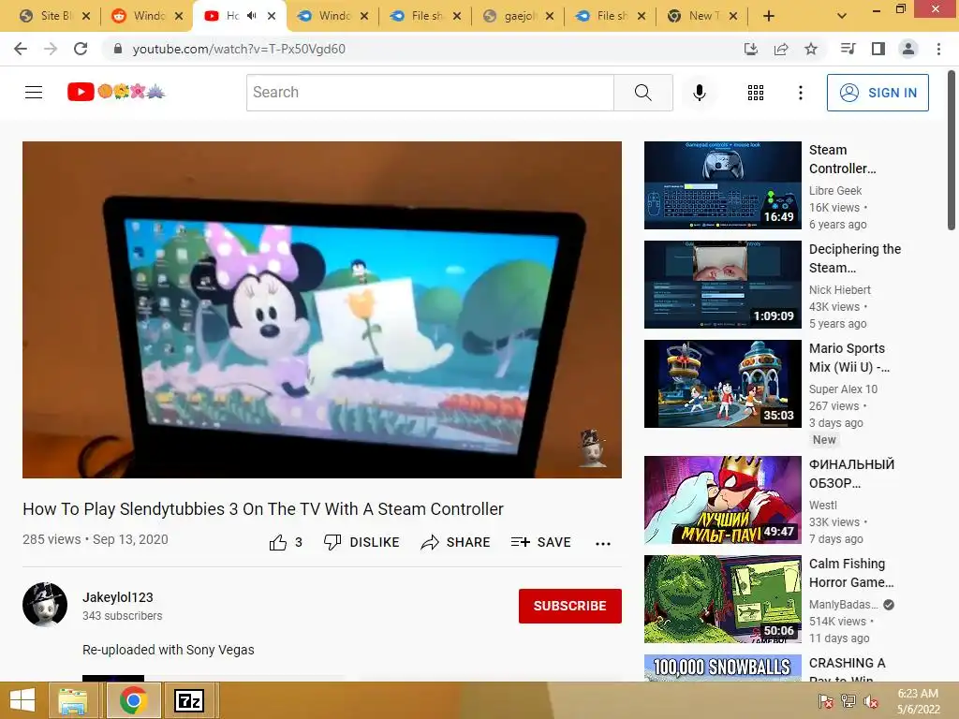Mute tab via speaker icon on YouTube tab

pyautogui.click(x=251, y=16)
